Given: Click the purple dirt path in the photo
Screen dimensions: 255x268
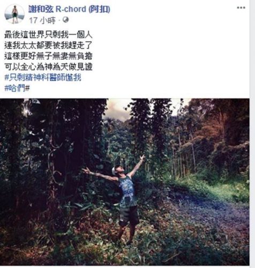Looking at the screenshot, I should (211, 214).
